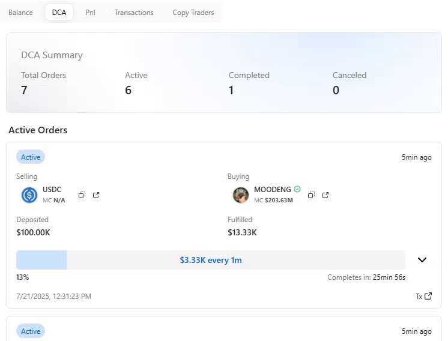Switch to the Balance tab
The image size is (448, 341).
pyautogui.click(x=20, y=13)
